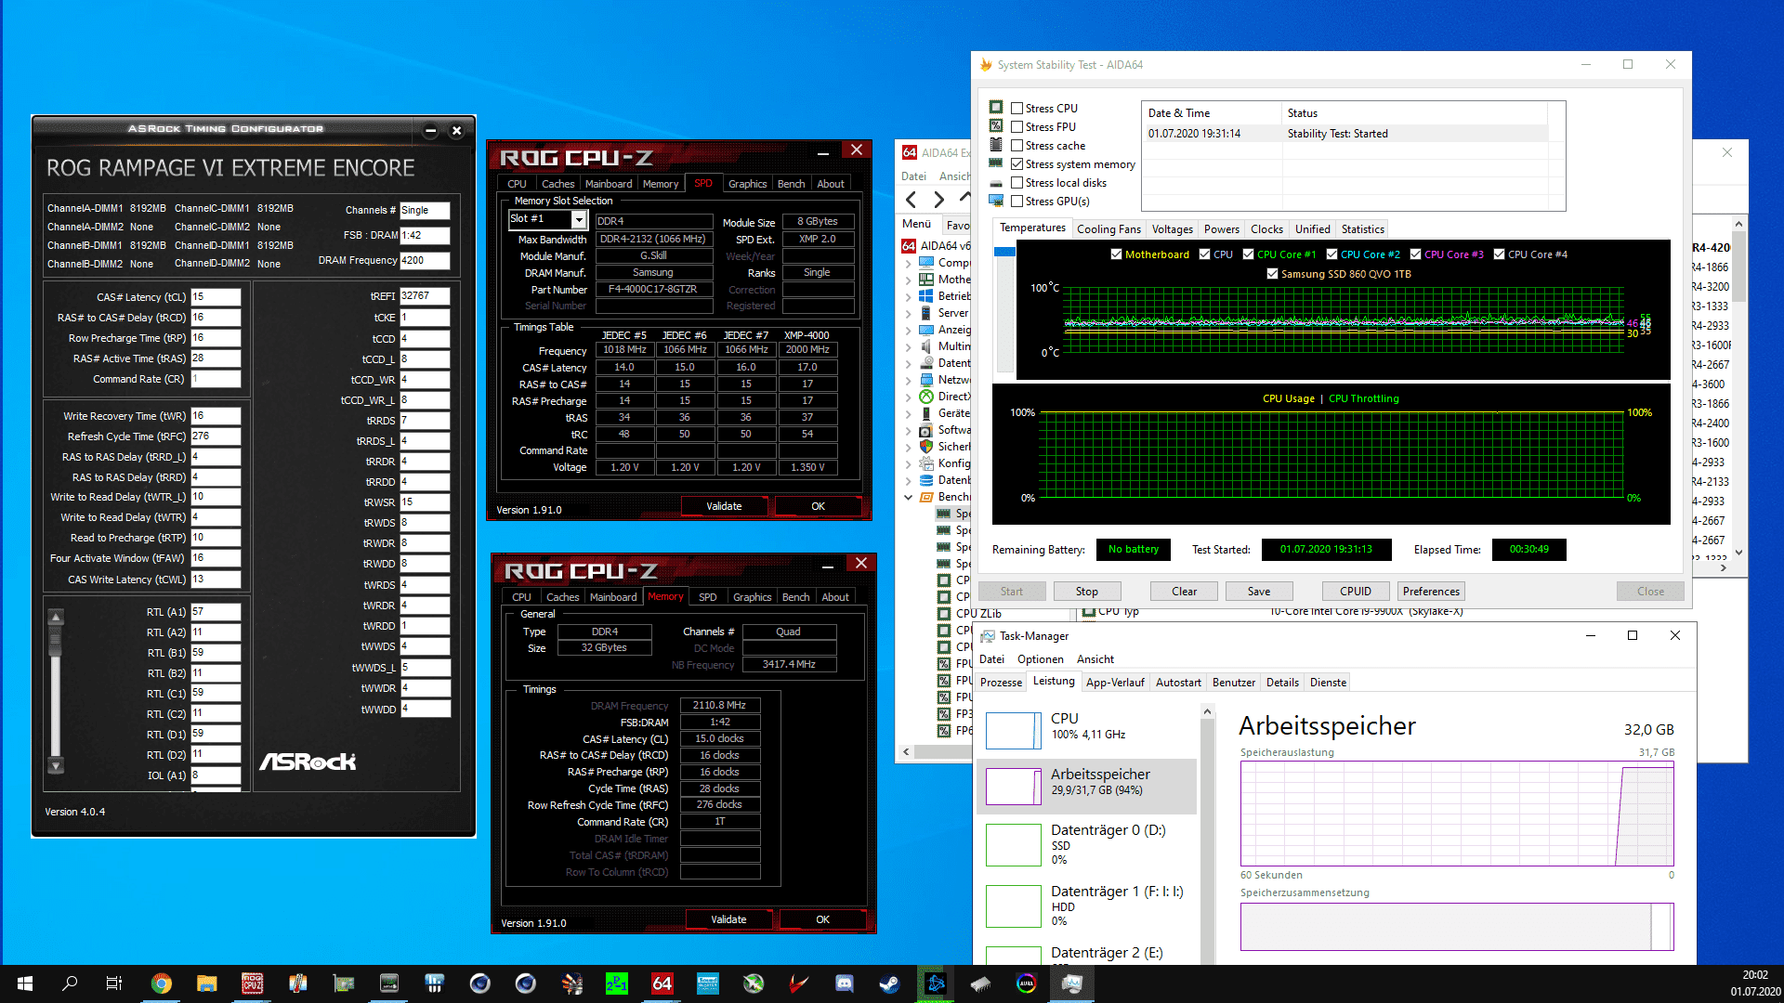
Task: Click AIDA64 up-level navigation arrow
Action: 964,198
